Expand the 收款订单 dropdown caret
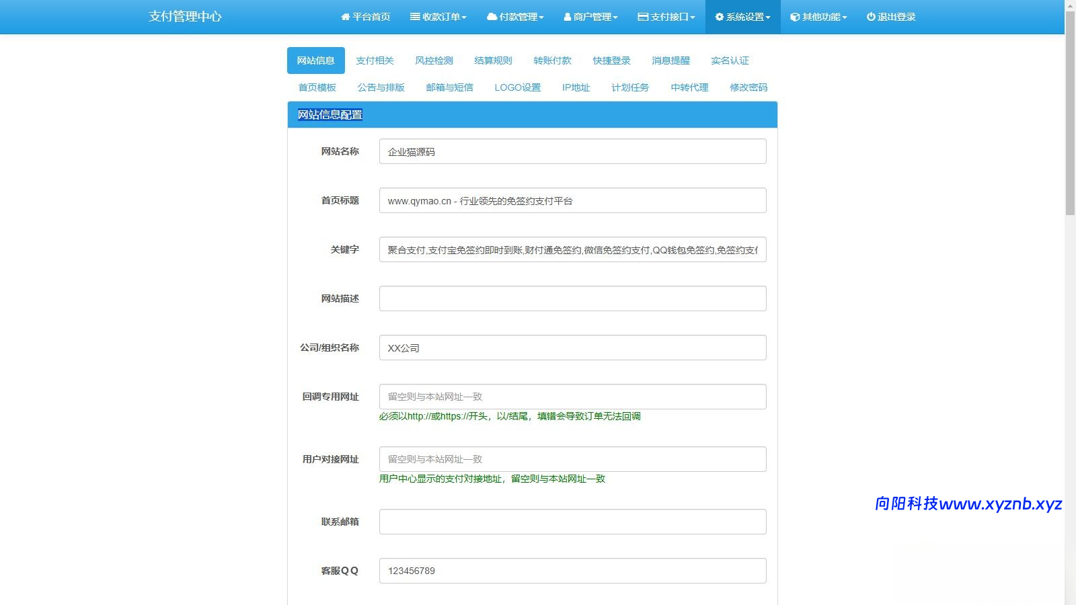 pos(464,17)
